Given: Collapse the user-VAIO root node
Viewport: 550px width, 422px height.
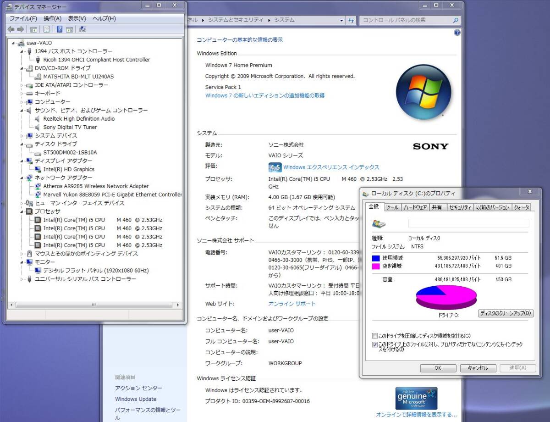Looking at the screenshot, I should click(13, 43).
